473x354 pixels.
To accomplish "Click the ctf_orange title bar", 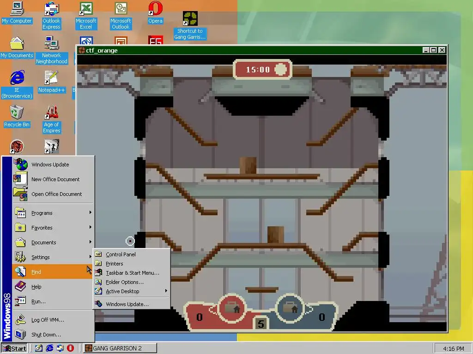I will point(262,50).
